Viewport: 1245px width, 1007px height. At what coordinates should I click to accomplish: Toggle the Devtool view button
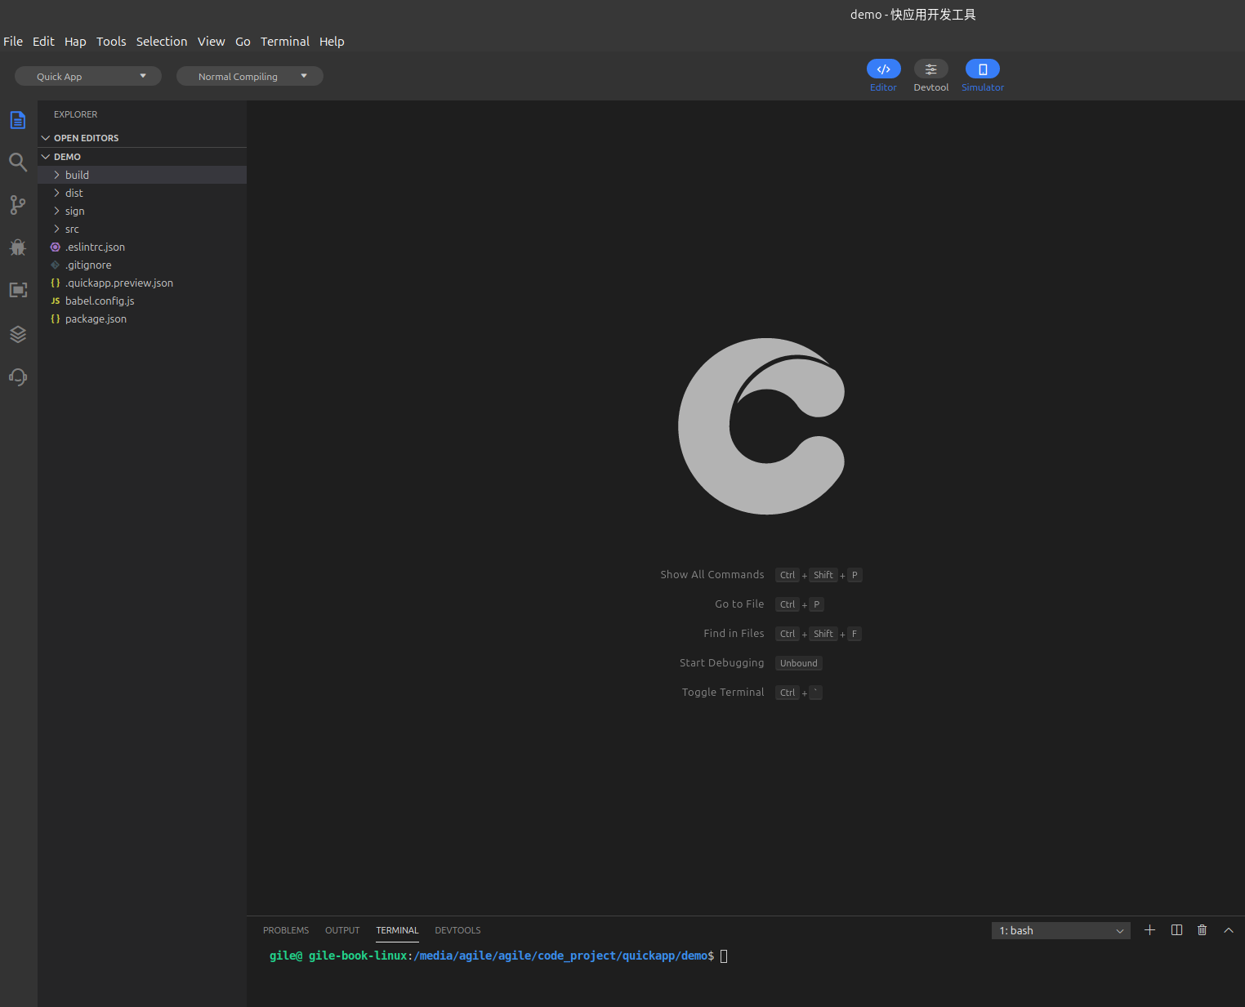click(x=930, y=69)
